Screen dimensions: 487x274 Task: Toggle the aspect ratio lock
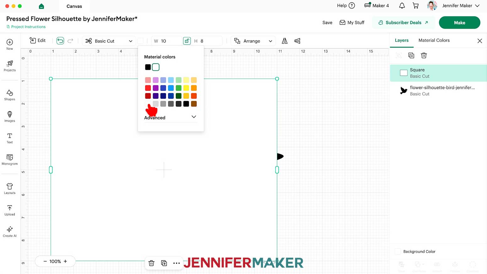coord(187,41)
